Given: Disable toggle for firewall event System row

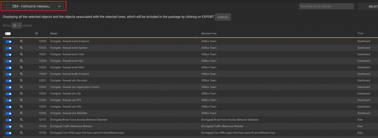Looking at the screenshot, I should (8, 48).
